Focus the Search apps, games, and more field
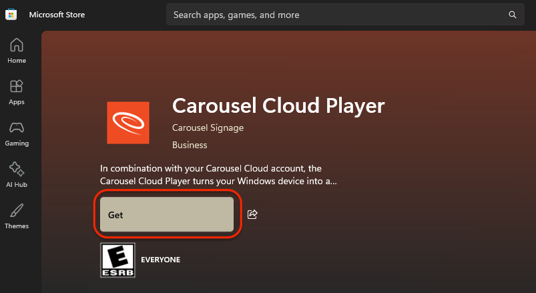Screen dimensions: 536x293 point(345,15)
